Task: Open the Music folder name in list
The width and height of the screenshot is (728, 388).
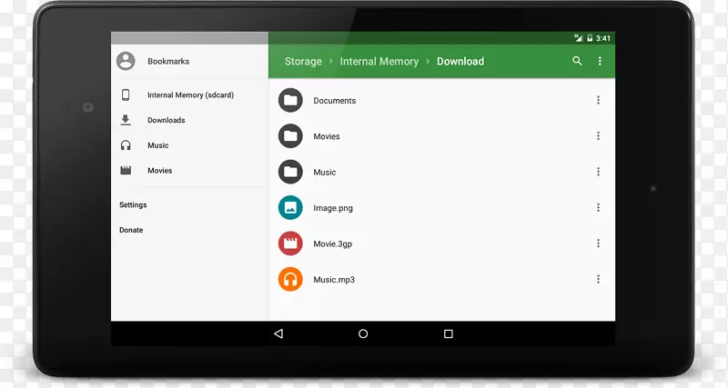Action: [325, 173]
